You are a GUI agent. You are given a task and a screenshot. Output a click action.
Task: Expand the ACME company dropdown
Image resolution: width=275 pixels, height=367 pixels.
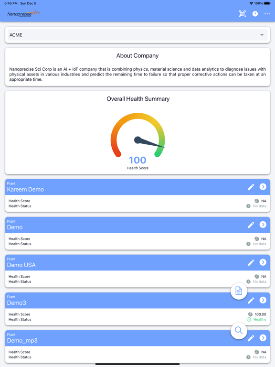(x=137, y=35)
